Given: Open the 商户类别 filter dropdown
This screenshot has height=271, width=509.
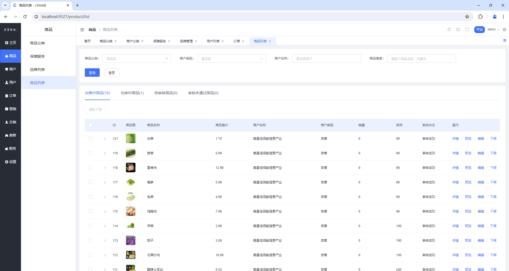Looking at the screenshot, I should click(231, 58).
